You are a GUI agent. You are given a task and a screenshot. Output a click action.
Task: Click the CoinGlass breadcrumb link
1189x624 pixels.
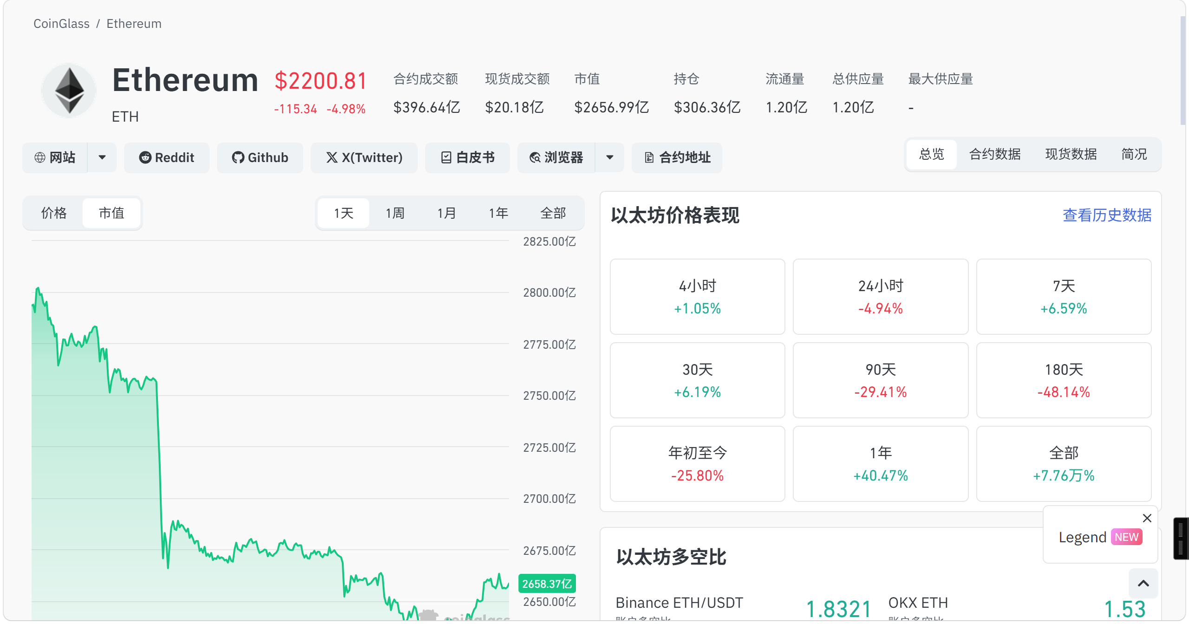[61, 24]
